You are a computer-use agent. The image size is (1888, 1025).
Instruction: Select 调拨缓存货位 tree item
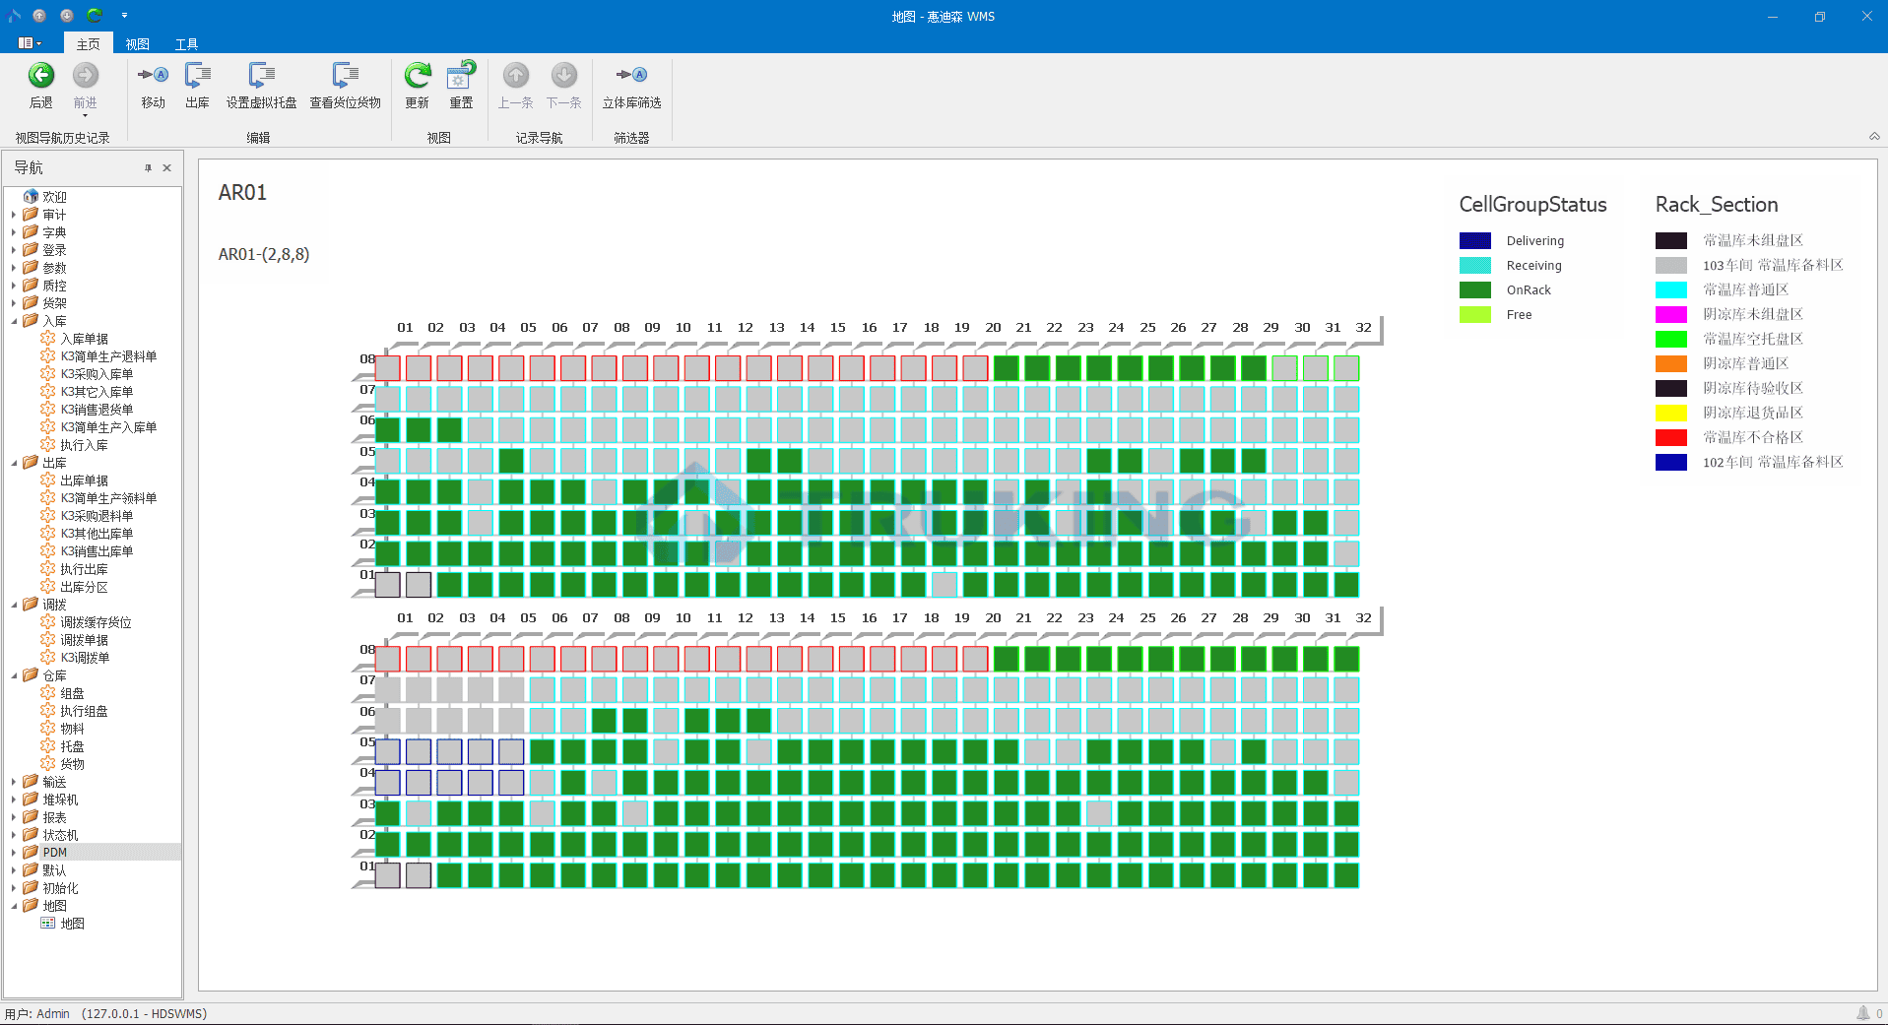pyautogui.click(x=96, y=622)
